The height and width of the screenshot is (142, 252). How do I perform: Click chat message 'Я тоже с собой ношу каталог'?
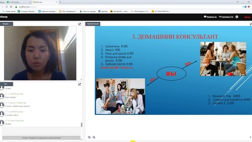point(17,106)
